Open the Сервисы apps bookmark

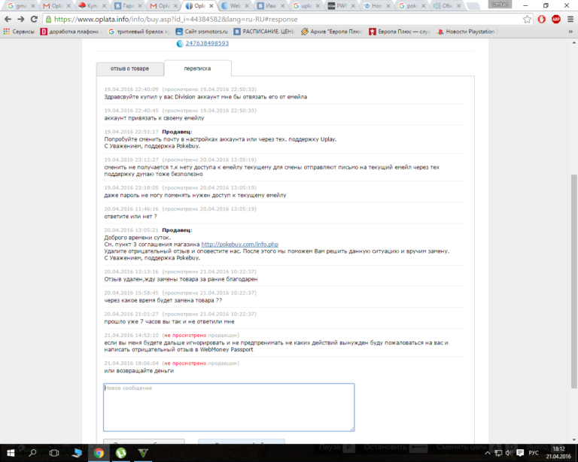click(x=19, y=32)
